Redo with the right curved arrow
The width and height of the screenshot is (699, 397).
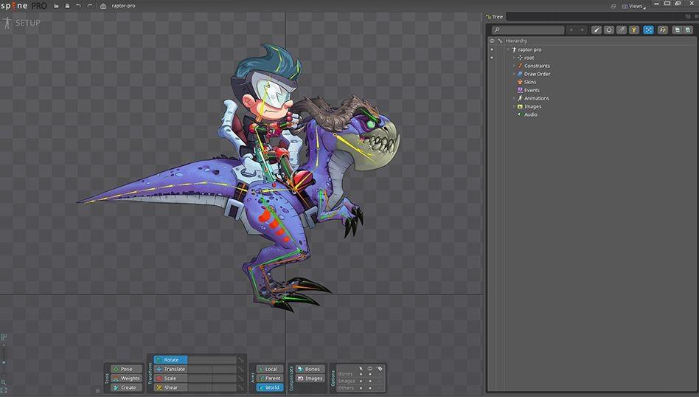coord(90,6)
